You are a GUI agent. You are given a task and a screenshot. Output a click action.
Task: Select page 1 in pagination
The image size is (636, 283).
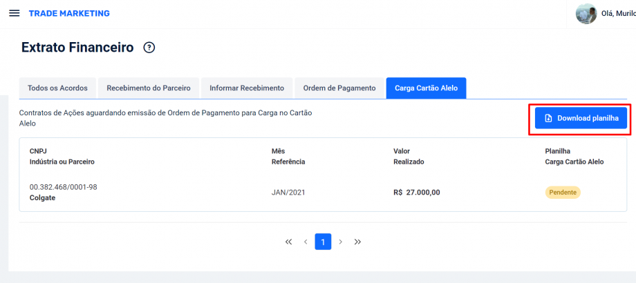tap(323, 242)
